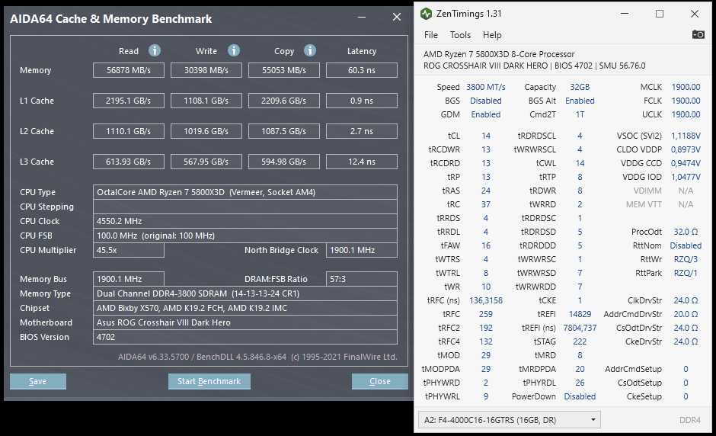Click the Write info icon in AIDA64
The width and height of the screenshot is (716, 436).
(234, 50)
